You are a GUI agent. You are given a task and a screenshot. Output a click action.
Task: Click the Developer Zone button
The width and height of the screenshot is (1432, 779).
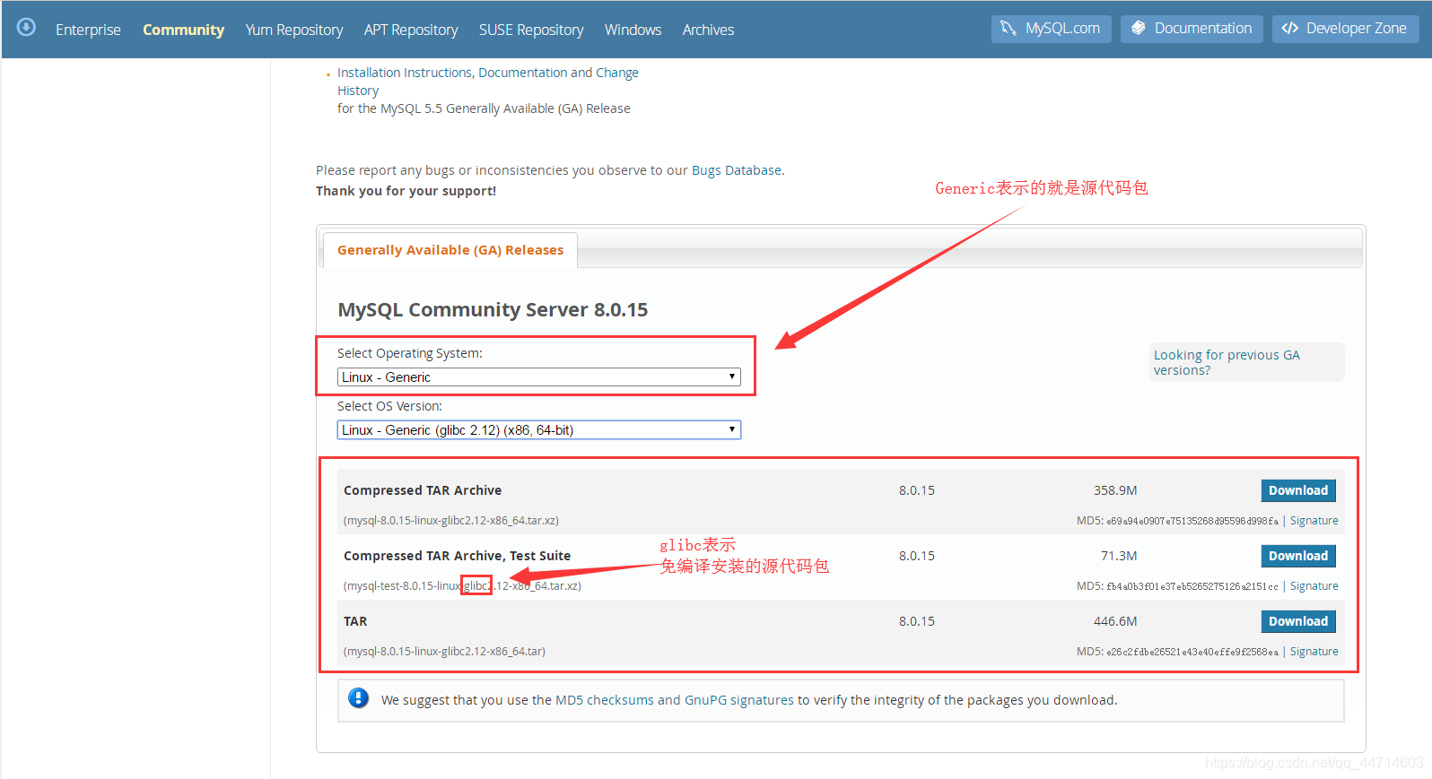coord(1346,29)
